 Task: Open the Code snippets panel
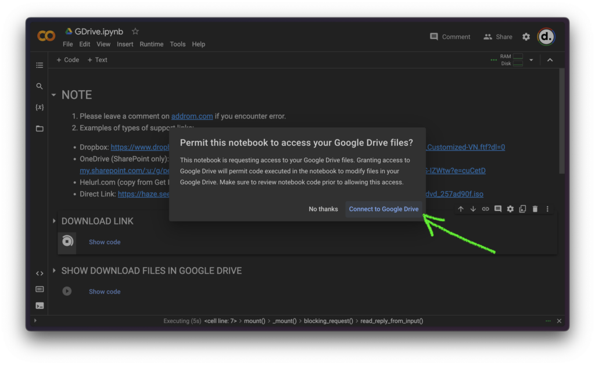(40, 273)
